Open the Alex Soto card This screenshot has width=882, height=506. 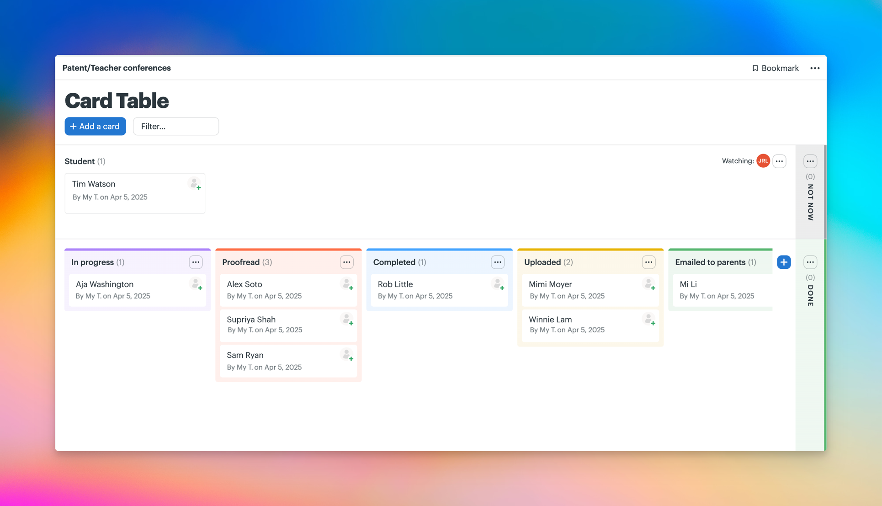pos(288,290)
